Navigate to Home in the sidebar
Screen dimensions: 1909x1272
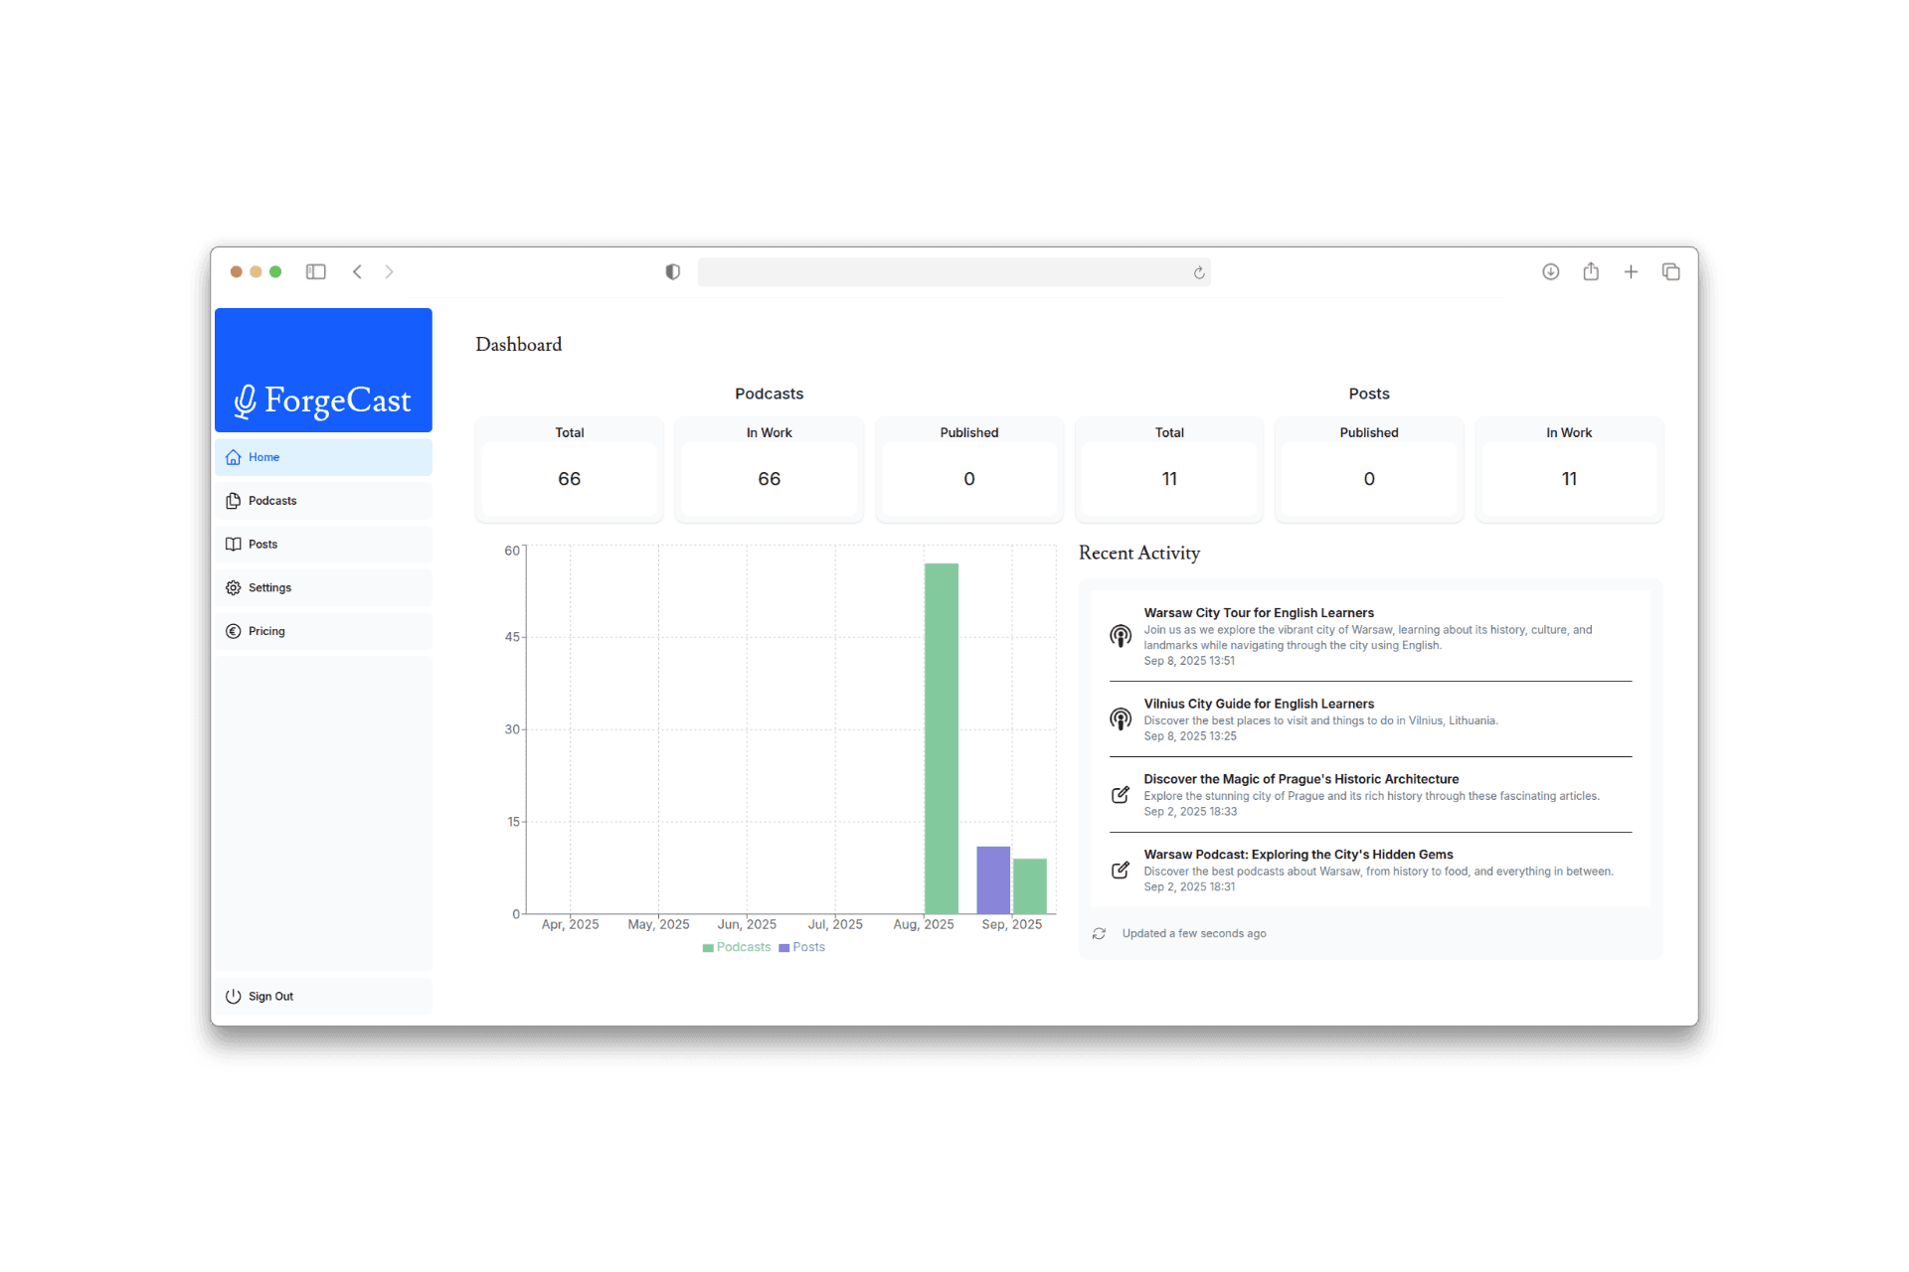click(262, 457)
